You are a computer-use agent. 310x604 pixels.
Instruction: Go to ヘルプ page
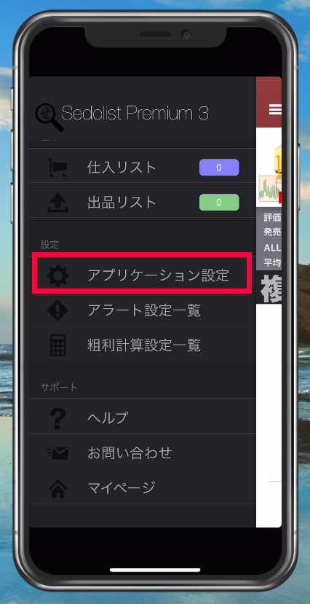pyautogui.click(x=143, y=417)
